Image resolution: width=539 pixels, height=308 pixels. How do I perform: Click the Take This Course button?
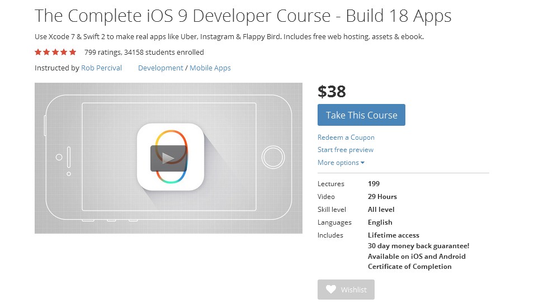pos(361,115)
